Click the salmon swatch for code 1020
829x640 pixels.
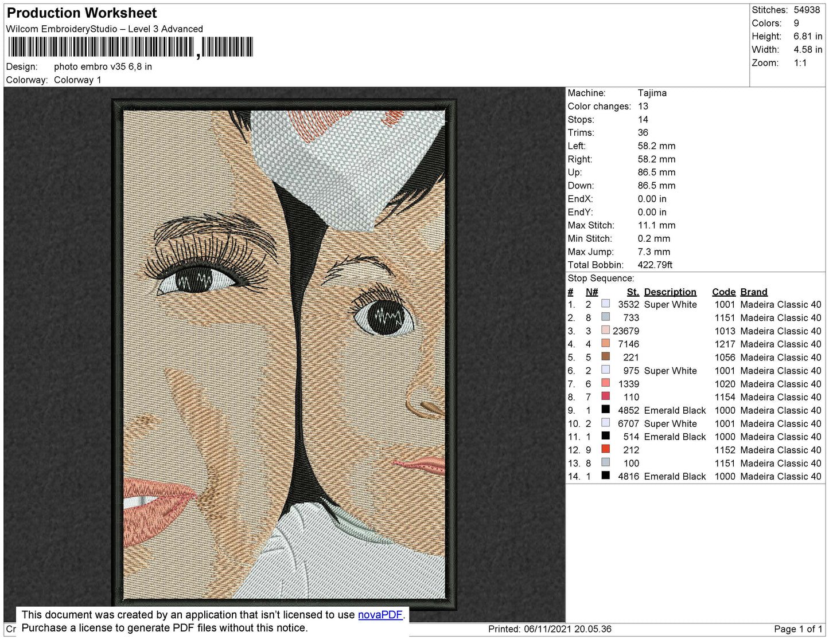605,383
